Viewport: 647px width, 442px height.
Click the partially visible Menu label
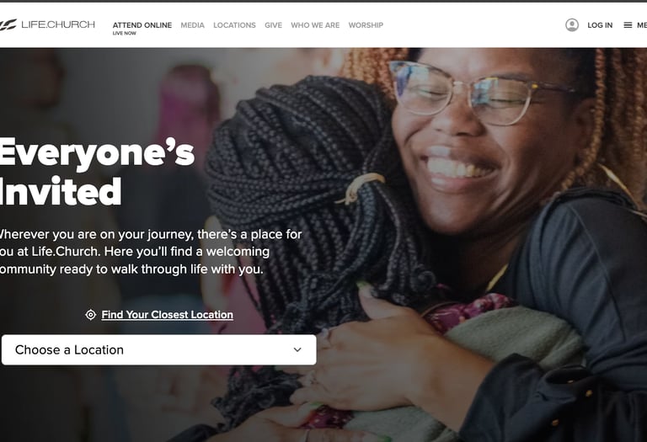[x=642, y=25]
